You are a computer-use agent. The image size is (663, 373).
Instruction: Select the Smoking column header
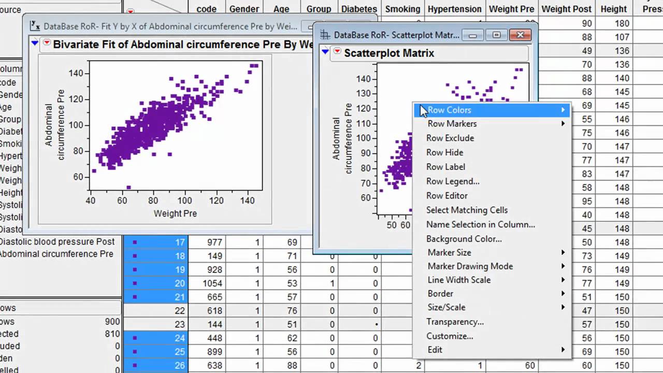403,9
